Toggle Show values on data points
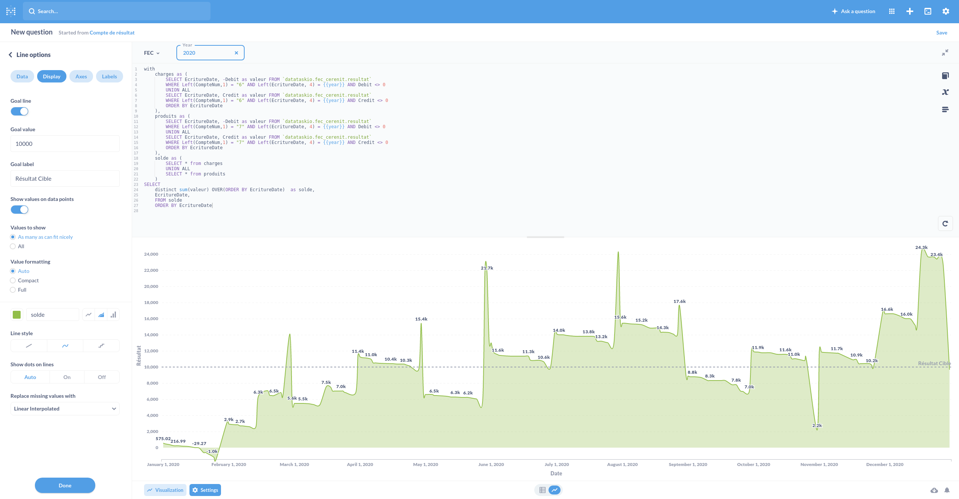 tap(20, 210)
